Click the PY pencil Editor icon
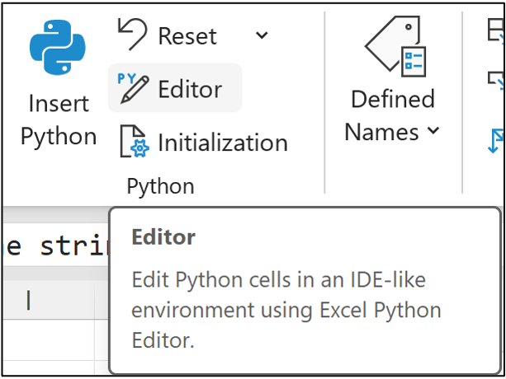Screen dimensions: 506x379 134,88
